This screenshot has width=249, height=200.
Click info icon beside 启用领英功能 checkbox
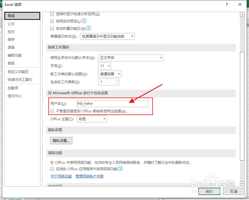coord(120,168)
